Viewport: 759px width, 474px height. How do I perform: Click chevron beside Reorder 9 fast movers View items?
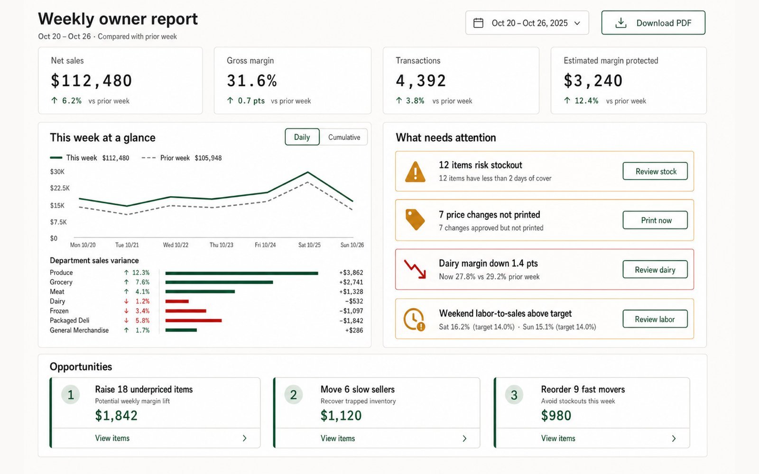coord(674,438)
